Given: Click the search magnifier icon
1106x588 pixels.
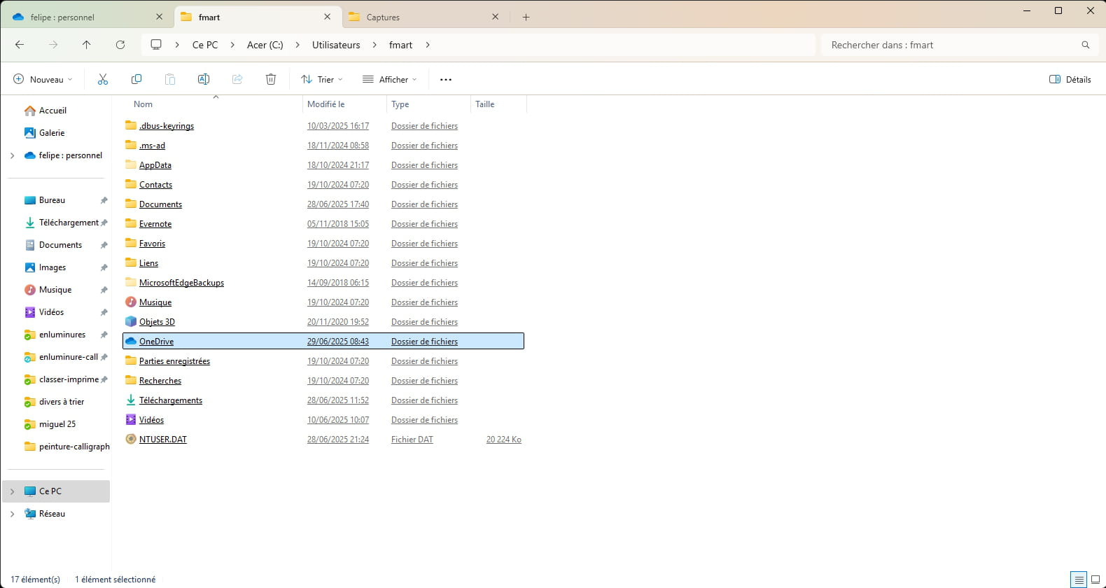Looking at the screenshot, I should (1086, 45).
